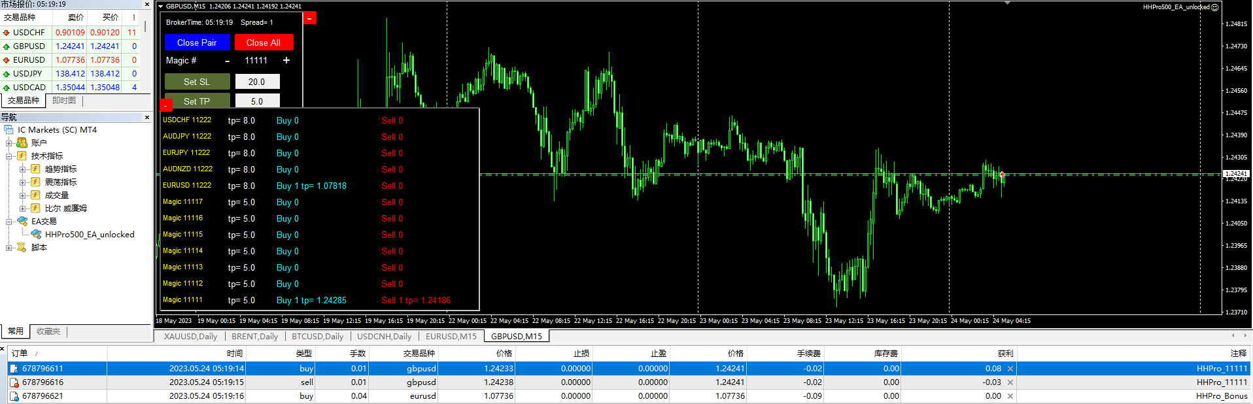Collapse the 技术指标 tree node
Image resolution: width=1253 pixels, height=404 pixels.
pyautogui.click(x=9, y=156)
